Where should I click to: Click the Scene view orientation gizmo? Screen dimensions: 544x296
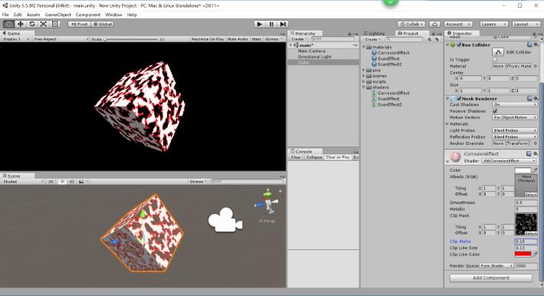tap(268, 202)
